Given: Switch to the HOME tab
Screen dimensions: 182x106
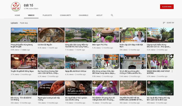Looking at the screenshot, I should click(17, 15).
